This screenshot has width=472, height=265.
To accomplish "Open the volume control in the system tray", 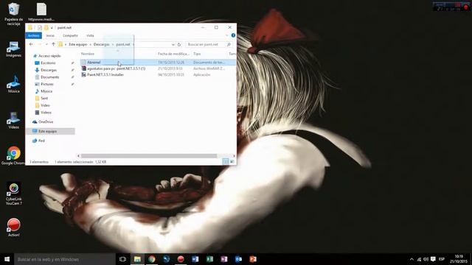I will (426, 259).
